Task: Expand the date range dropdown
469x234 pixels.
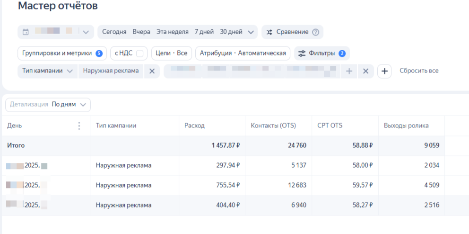Action: (86, 32)
